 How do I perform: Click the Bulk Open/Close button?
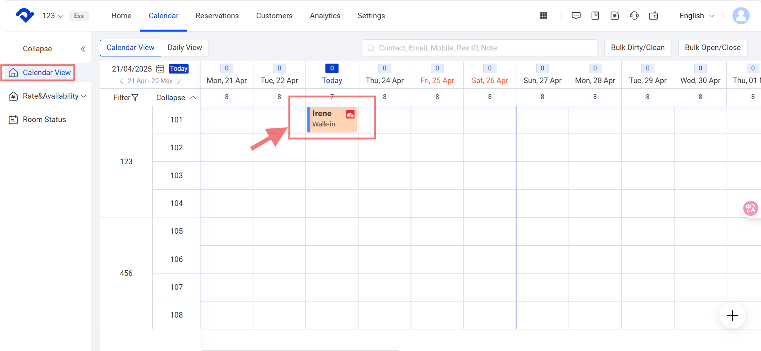coord(712,48)
